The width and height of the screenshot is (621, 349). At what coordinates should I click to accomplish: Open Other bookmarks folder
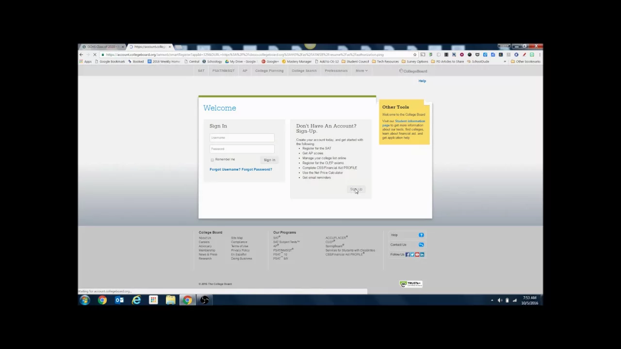coord(525,62)
